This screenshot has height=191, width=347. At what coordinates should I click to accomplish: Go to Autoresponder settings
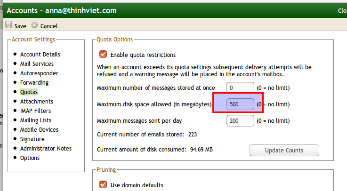click(39, 73)
